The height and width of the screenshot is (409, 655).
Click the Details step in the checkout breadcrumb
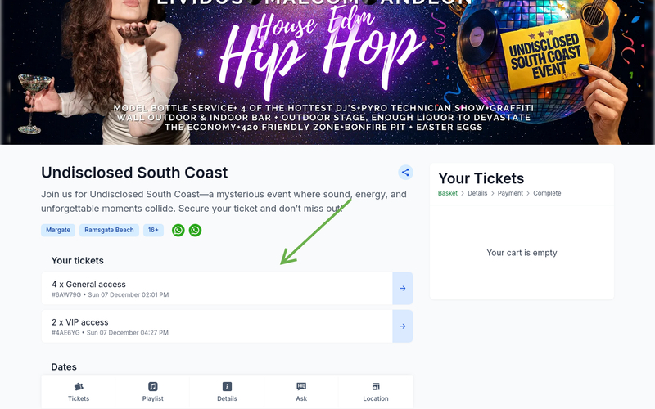click(478, 193)
